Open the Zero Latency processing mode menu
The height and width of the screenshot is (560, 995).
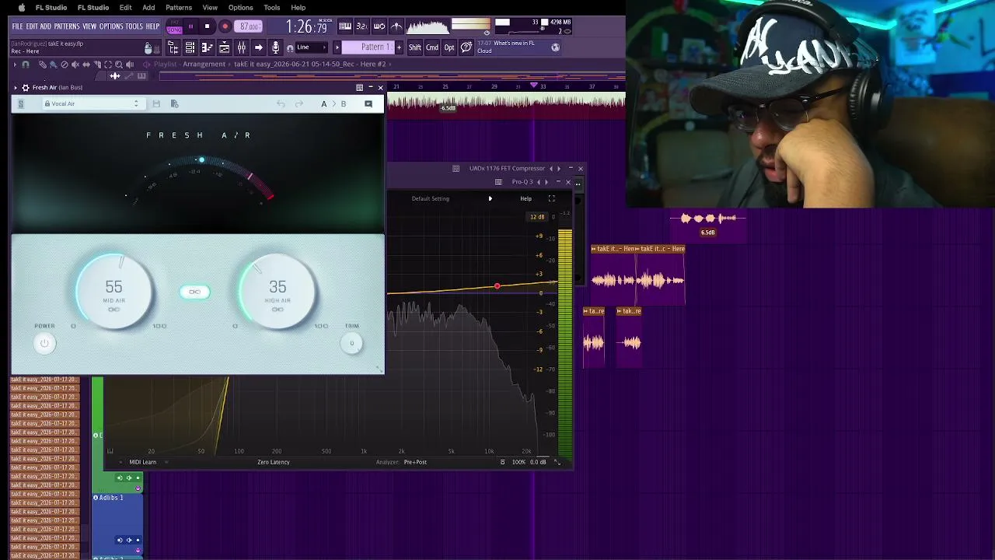(x=274, y=462)
